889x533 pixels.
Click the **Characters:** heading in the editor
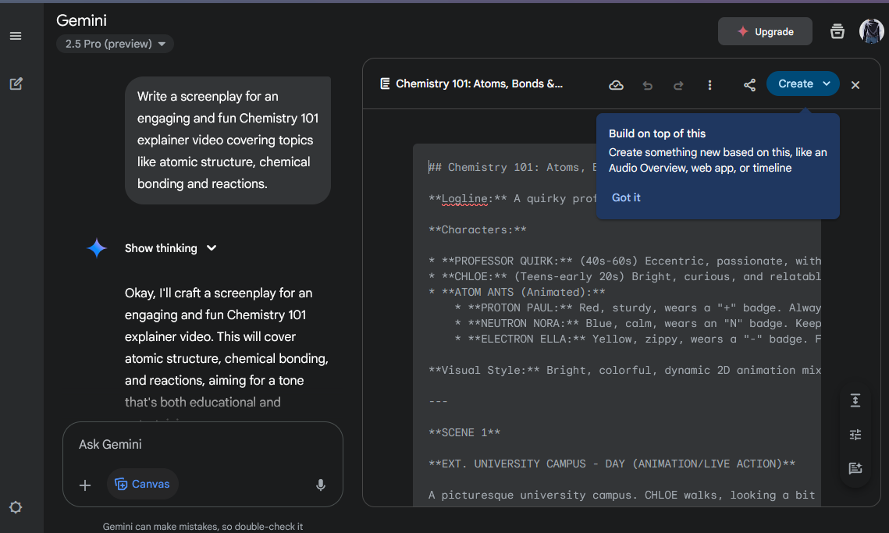(478, 229)
